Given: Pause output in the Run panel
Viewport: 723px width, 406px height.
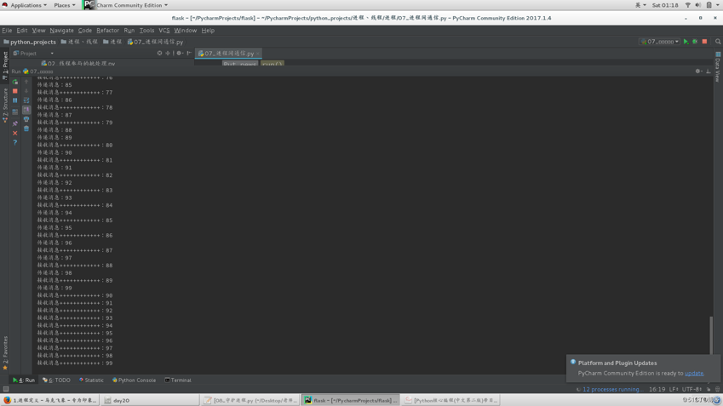Looking at the screenshot, I should pos(15,100).
